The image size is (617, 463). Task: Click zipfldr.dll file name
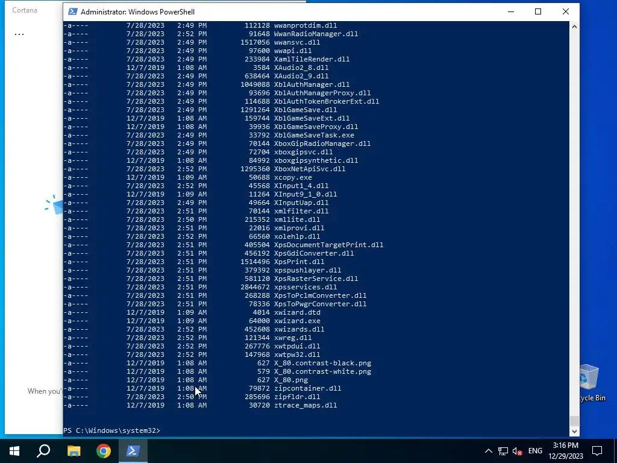click(x=297, y=397)
